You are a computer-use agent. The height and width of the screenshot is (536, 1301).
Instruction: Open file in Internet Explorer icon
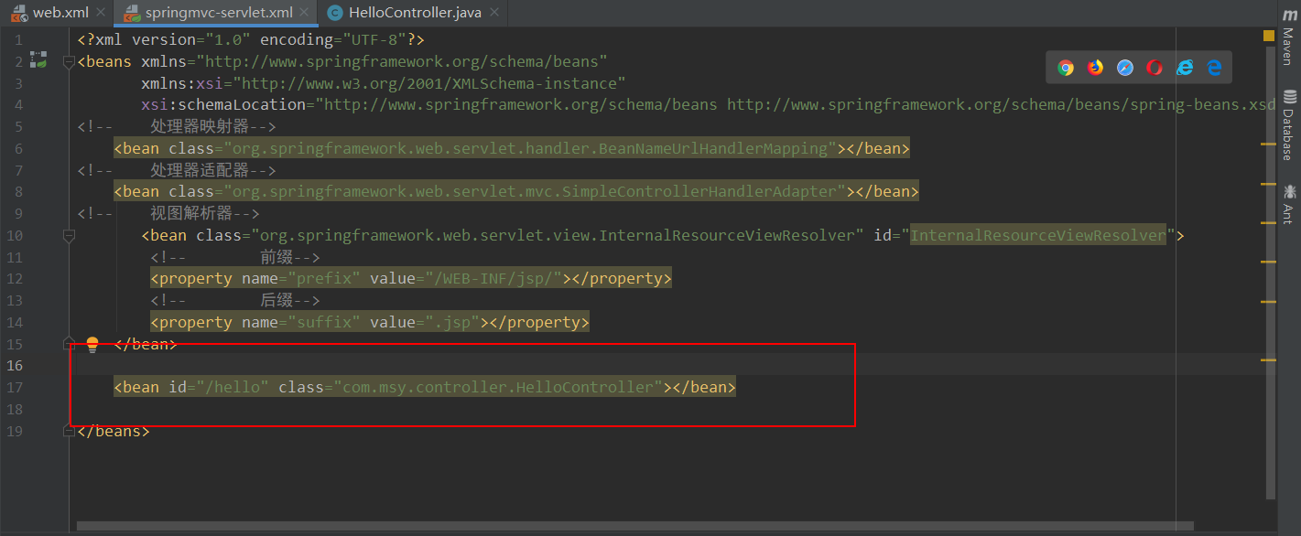tap(1185, 67)
